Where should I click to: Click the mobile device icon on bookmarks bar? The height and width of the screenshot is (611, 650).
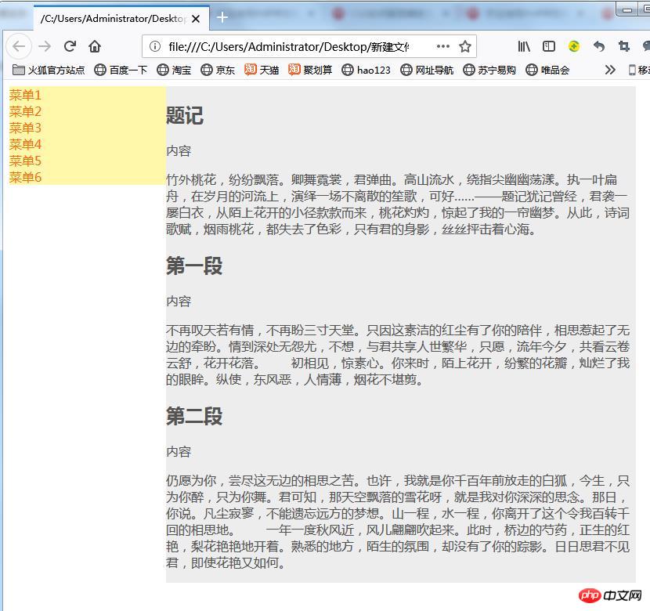coord(632,70)
